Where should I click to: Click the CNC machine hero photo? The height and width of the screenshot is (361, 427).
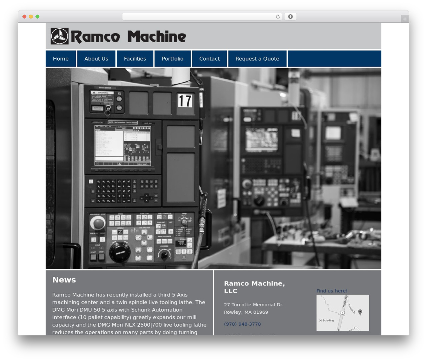213,168
